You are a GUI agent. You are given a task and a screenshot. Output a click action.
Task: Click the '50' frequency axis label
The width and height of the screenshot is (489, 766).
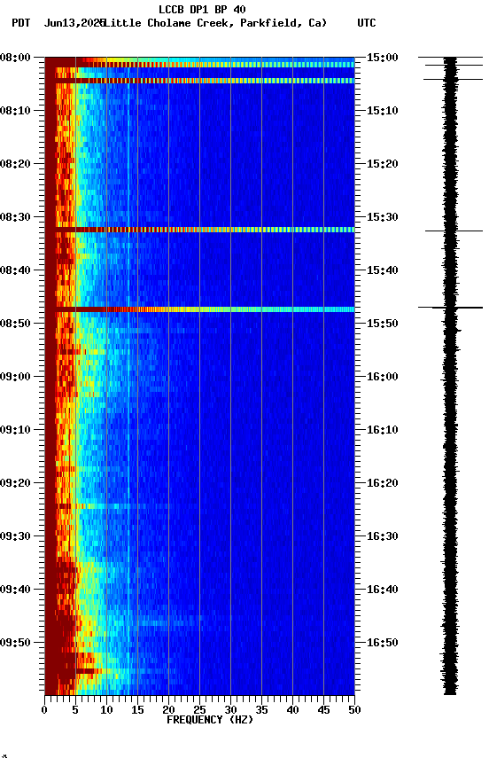(354, 710)
